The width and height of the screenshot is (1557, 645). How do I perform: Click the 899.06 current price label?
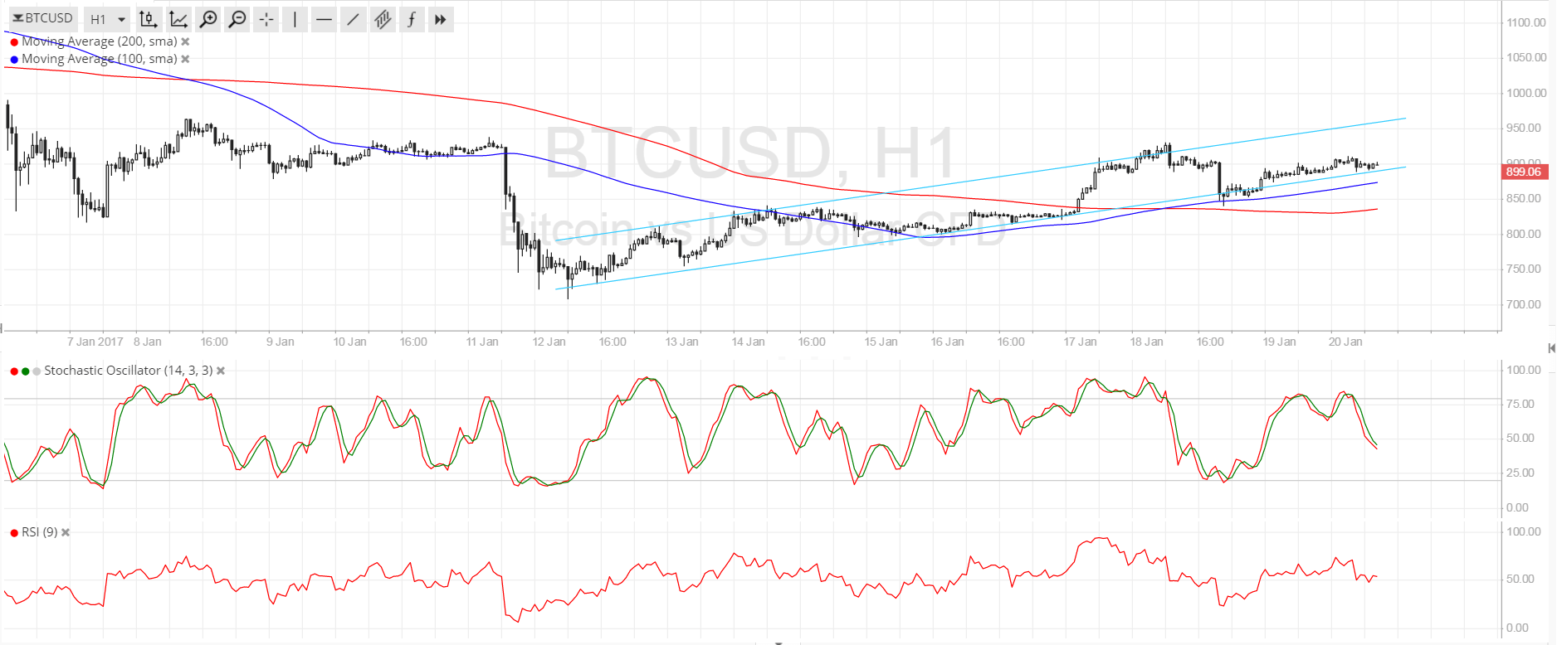(x=1523, y=172)
